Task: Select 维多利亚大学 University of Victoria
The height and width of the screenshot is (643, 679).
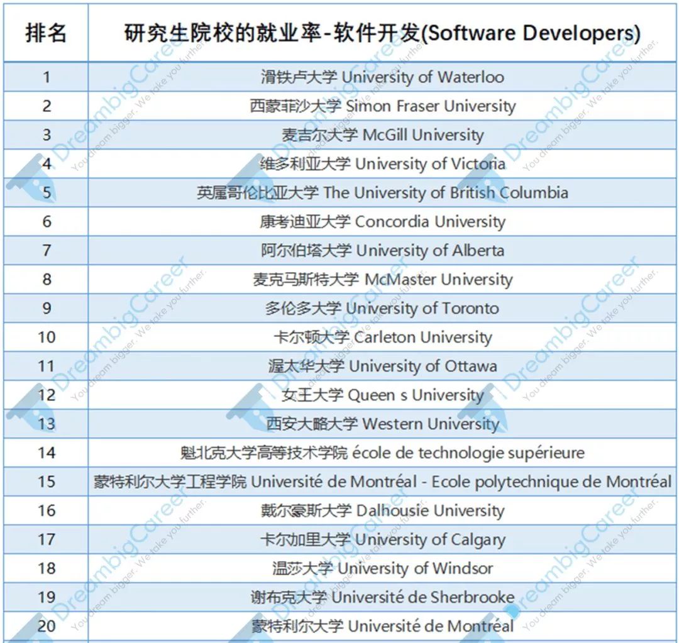Action: click(382, 164)
